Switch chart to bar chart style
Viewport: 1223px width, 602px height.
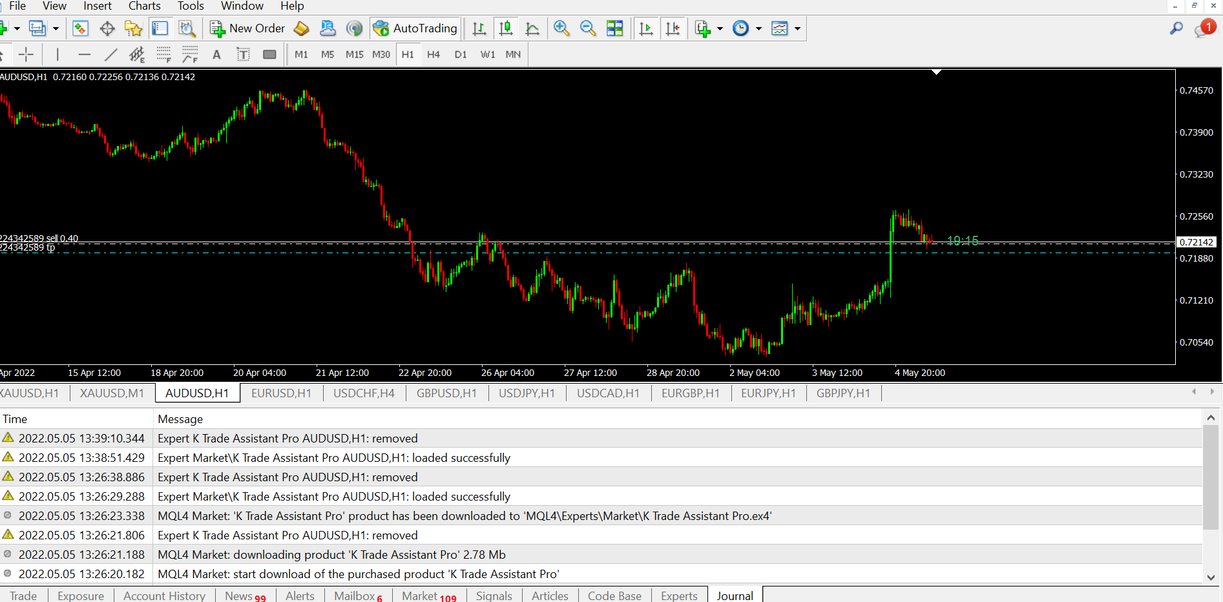pyautogui.click(x=479, y=28)
